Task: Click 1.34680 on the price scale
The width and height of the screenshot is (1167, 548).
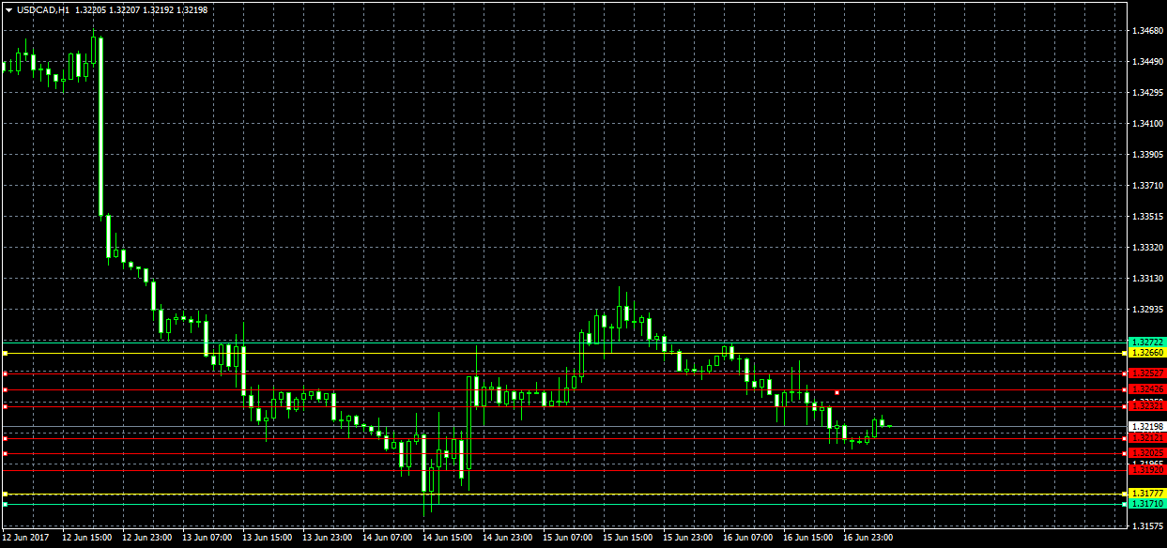Action: coord(1147,31)
